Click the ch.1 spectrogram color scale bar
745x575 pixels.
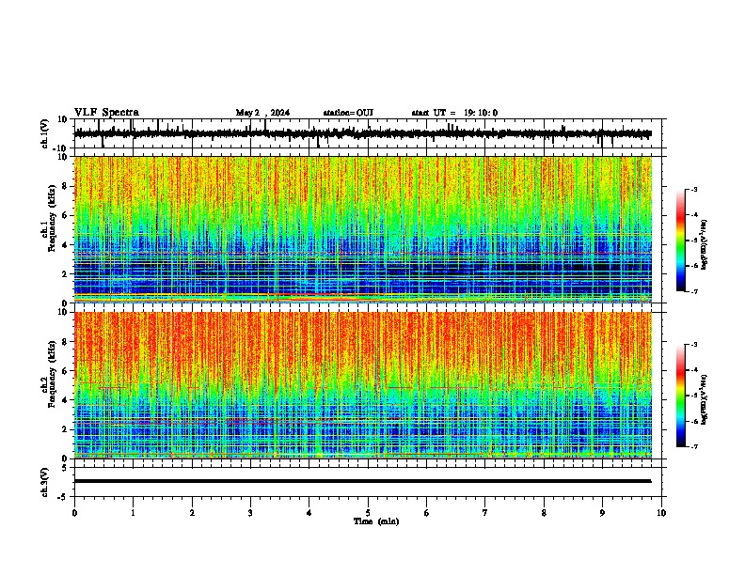click(x=681, y=241)
